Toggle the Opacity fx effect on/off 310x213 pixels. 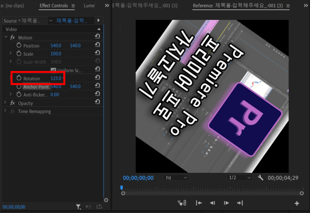point(13,103)
